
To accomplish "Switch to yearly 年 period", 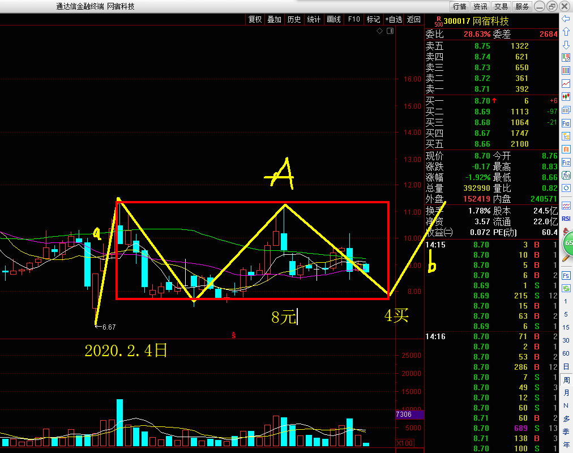I will tap(566, 445).
